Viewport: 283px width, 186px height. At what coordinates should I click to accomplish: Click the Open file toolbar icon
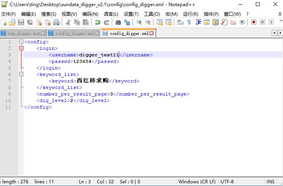pos(12,22)
